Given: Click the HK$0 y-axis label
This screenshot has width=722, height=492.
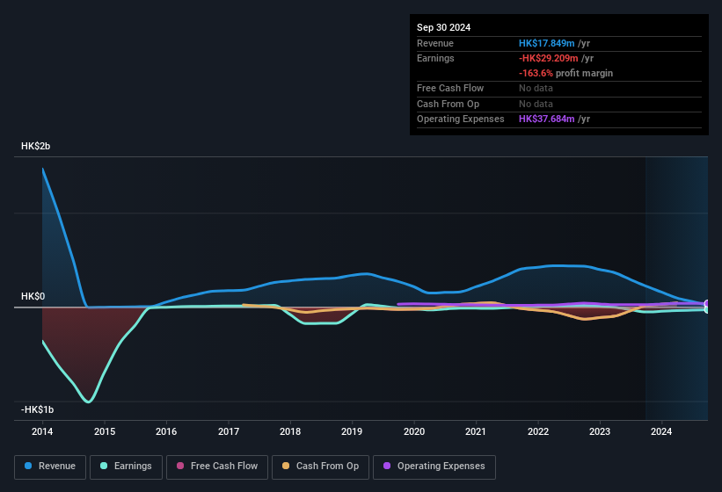Looking at the screenshot, I should point(33,296).
